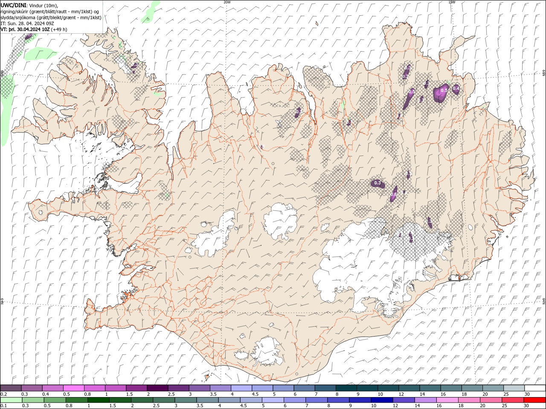The image size is (546, 409).
Task: Select the pale green 0.1 swatch in rain legend
Action: (x=11, y=400)
